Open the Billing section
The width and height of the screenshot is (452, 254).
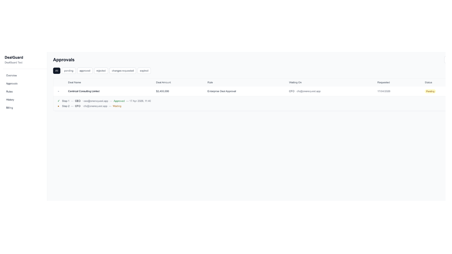click(9, 108)
